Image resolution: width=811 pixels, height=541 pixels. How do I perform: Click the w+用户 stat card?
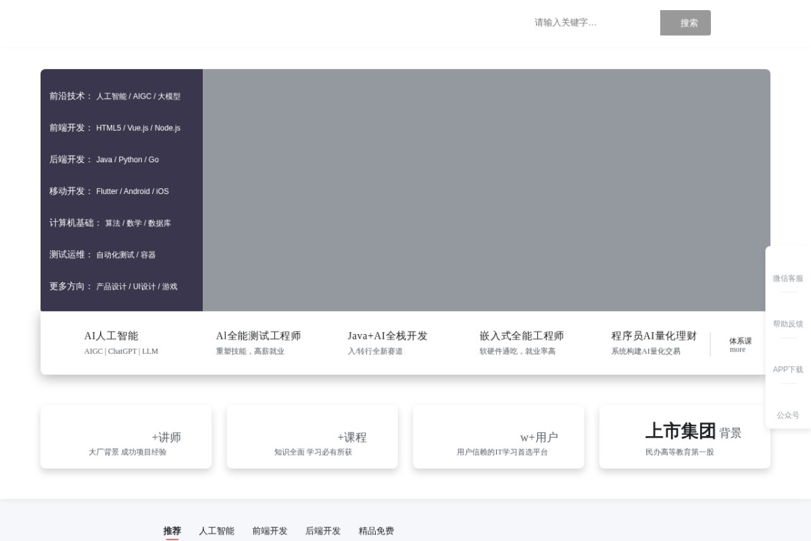499,437
